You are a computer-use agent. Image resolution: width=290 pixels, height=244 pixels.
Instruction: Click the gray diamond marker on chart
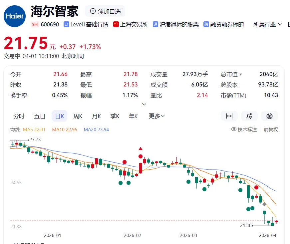pos(264,204)
